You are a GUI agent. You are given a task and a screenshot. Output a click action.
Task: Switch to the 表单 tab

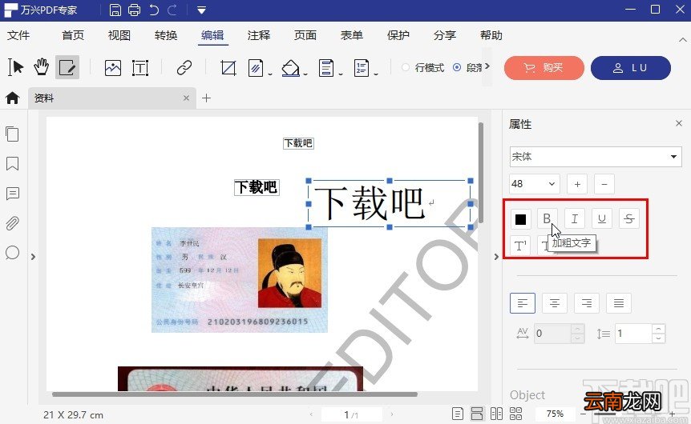(352, 35)
